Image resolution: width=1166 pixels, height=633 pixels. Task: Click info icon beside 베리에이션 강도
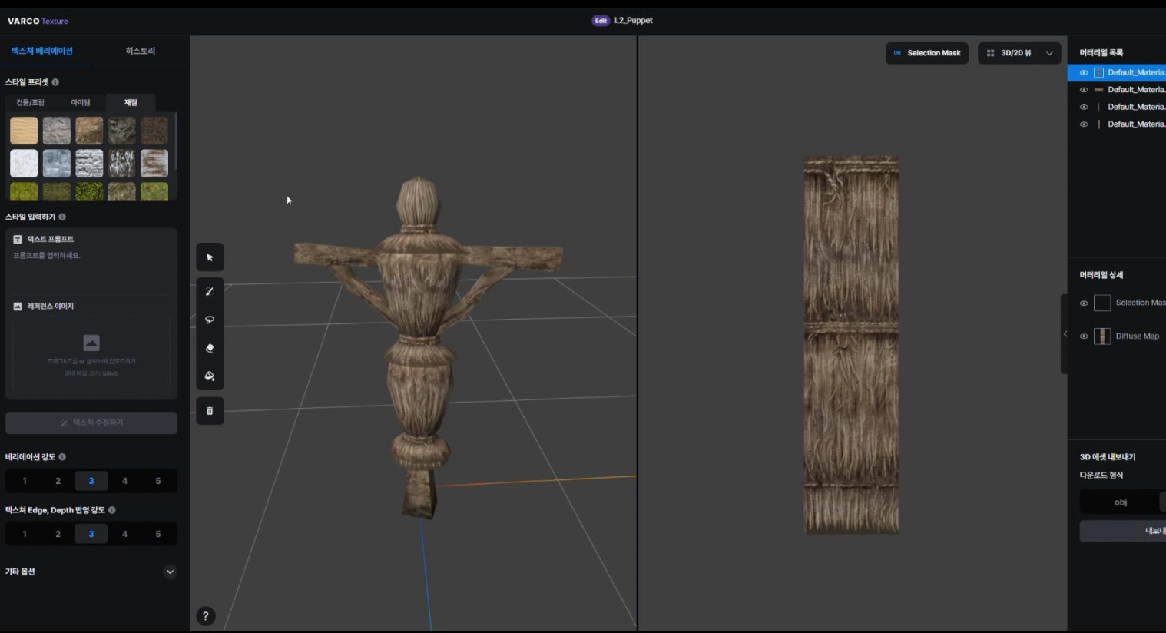click(62, 457)
